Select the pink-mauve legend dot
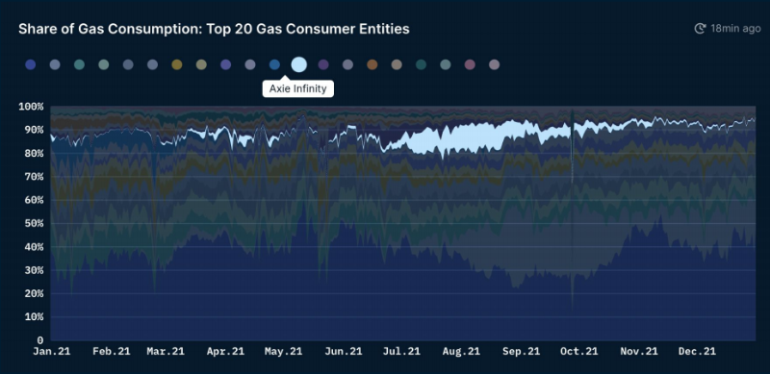 (x=470, y=64)
